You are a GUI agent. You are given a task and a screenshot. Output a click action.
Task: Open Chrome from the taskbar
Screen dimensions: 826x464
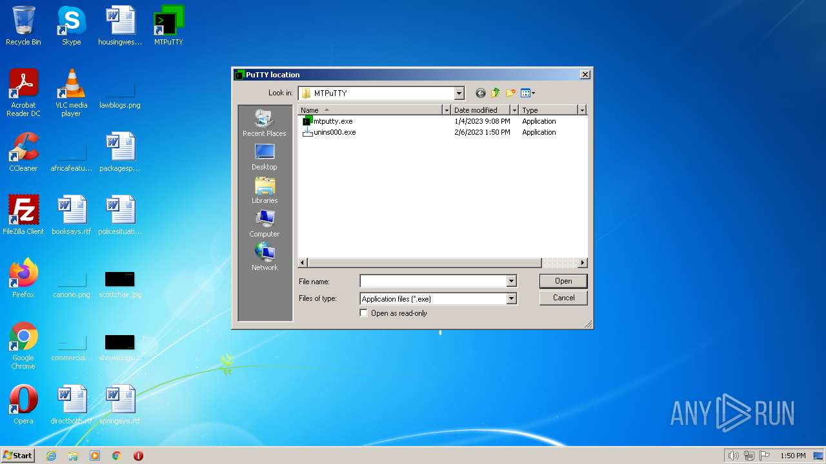(117, 456)
